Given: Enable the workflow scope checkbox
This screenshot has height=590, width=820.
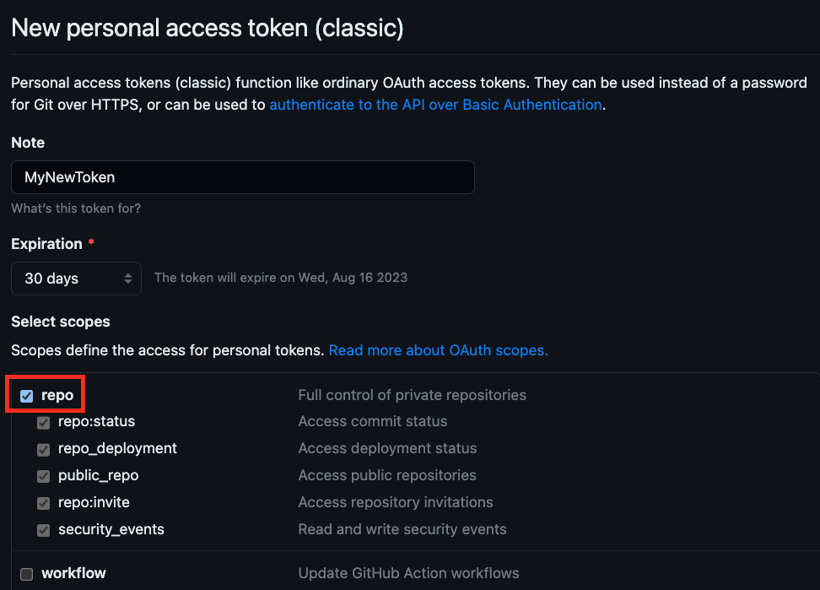Looking at the screenshot, I should pyautogui.click(x=27, y=574).
